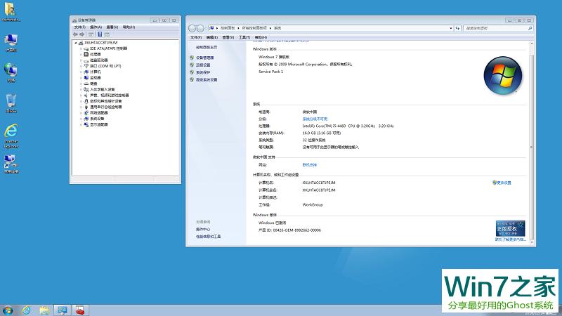The height and width of the screenshot is (316, 562).
Task: Open the 操作中心 link at sidebar bottom
Action: pos(203,230)
